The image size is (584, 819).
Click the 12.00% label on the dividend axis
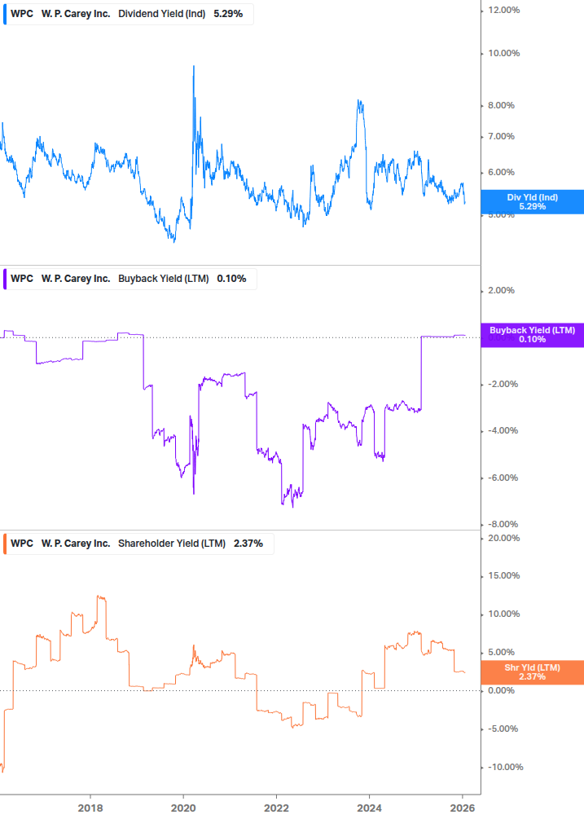coord(503,10)
